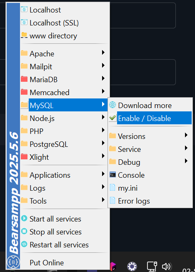Viewport: 195px width, 272px height.
Task: Select the MySQL menu item
Action: (x=64, y=105)
